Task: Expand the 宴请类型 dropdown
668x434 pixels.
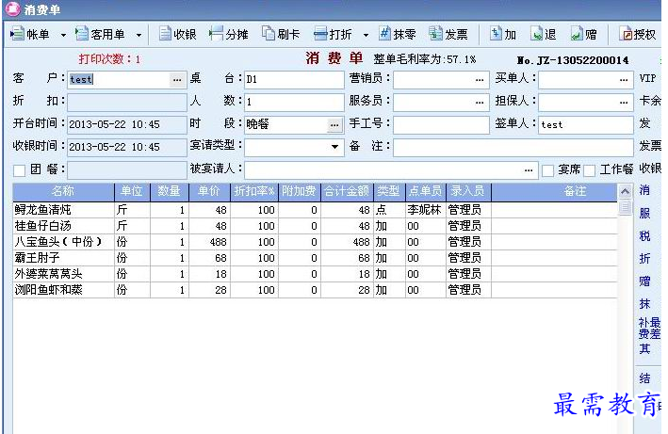Action: [x=335, y=147]
